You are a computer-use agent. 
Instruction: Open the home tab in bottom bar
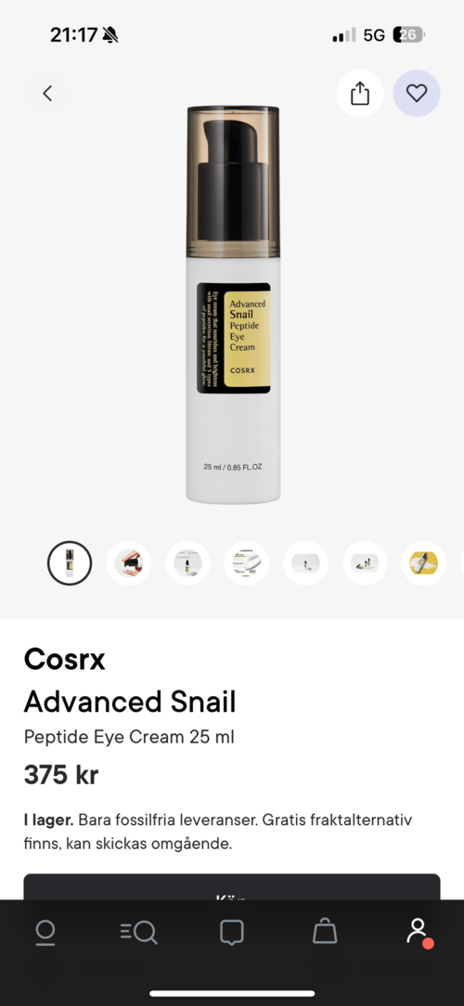click(x=45, y=932)
